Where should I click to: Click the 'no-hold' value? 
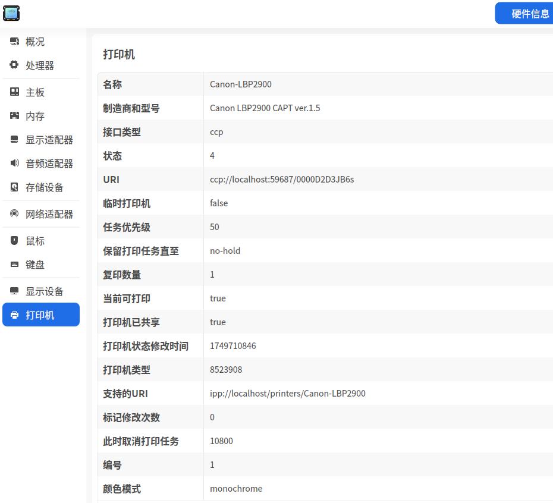(x=225, y=251)
